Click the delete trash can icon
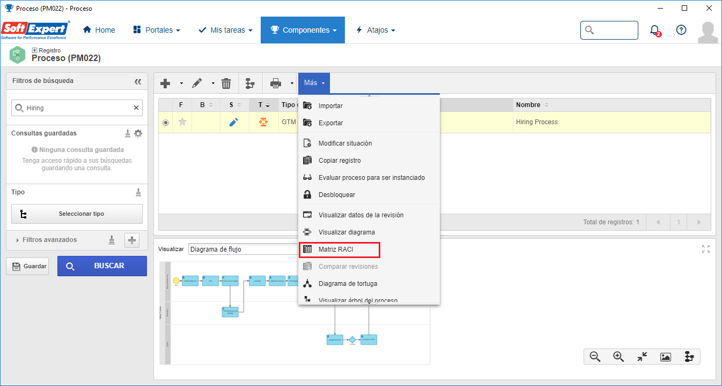The height and width of the screenshot is (386, 722). [226, 84]
